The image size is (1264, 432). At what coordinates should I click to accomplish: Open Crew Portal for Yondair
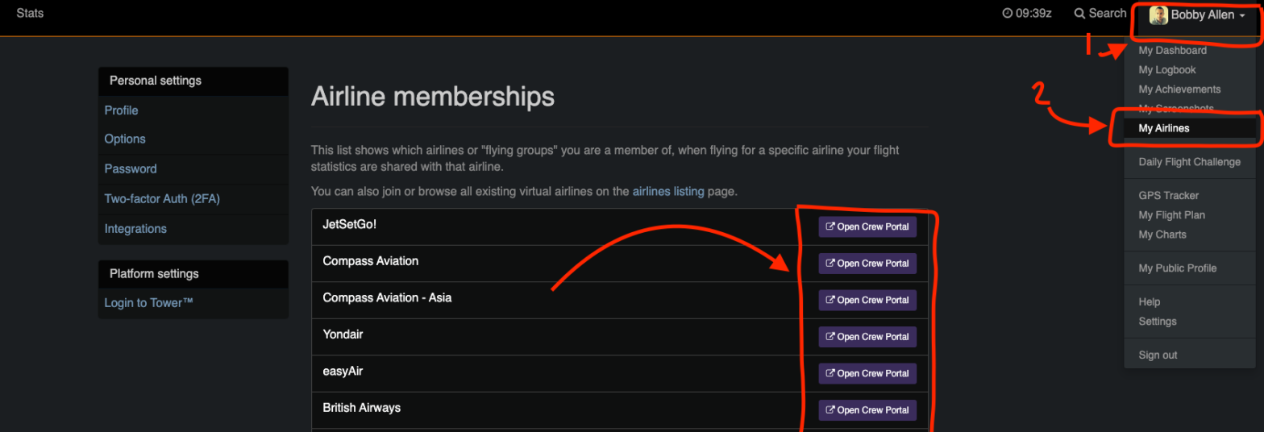(x=867, y=337)
